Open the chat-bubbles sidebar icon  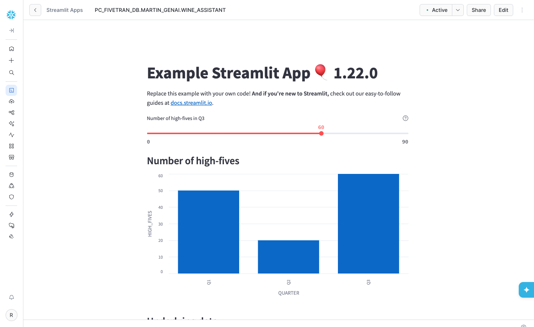pyautogui.click(x=12, y=226)
